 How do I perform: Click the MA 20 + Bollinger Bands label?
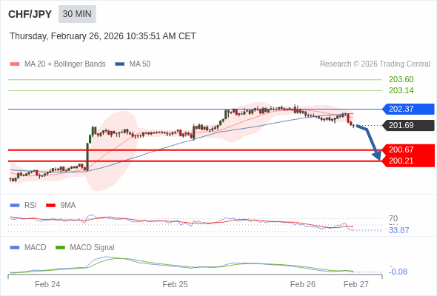point(65,64)
